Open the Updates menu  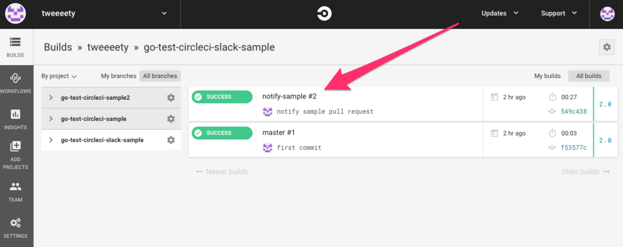click(499, 13)
